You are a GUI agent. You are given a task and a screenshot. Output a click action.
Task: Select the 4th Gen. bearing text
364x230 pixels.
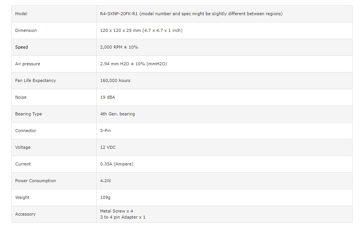[x=118, y=114]
